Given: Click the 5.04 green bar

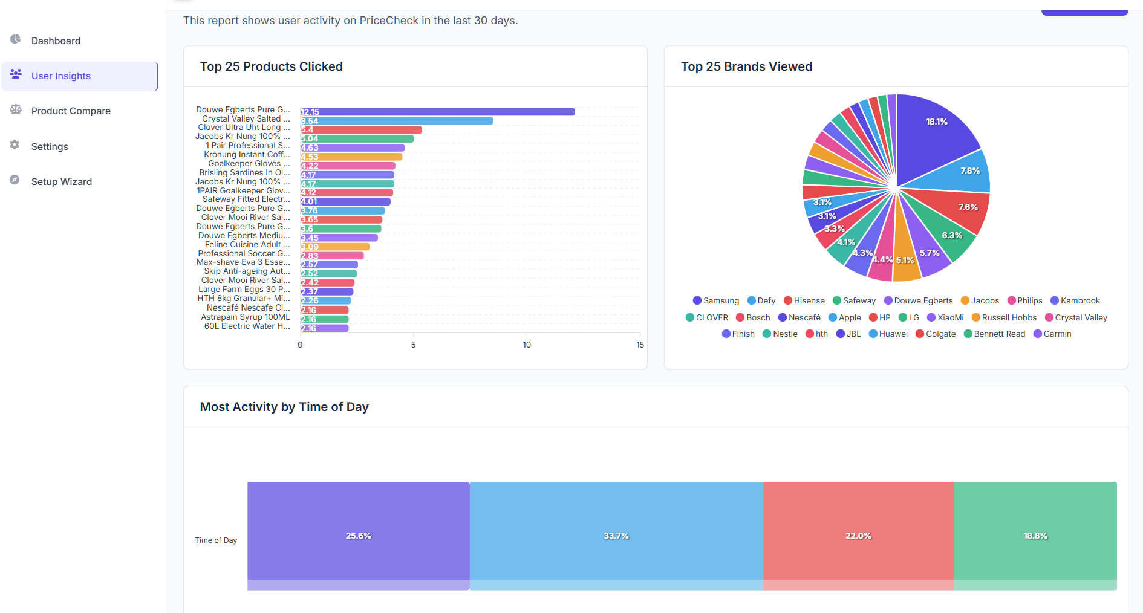Looking at the screenshot, I should pos(357,138).
